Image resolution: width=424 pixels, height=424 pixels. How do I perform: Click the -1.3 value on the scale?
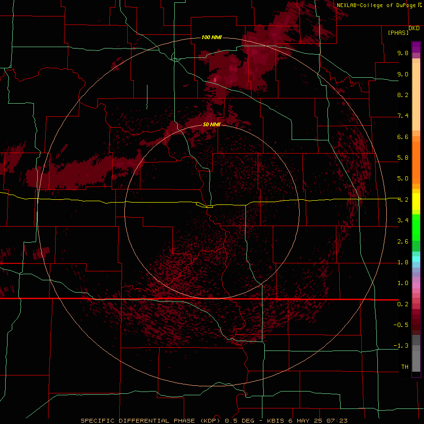401,346
